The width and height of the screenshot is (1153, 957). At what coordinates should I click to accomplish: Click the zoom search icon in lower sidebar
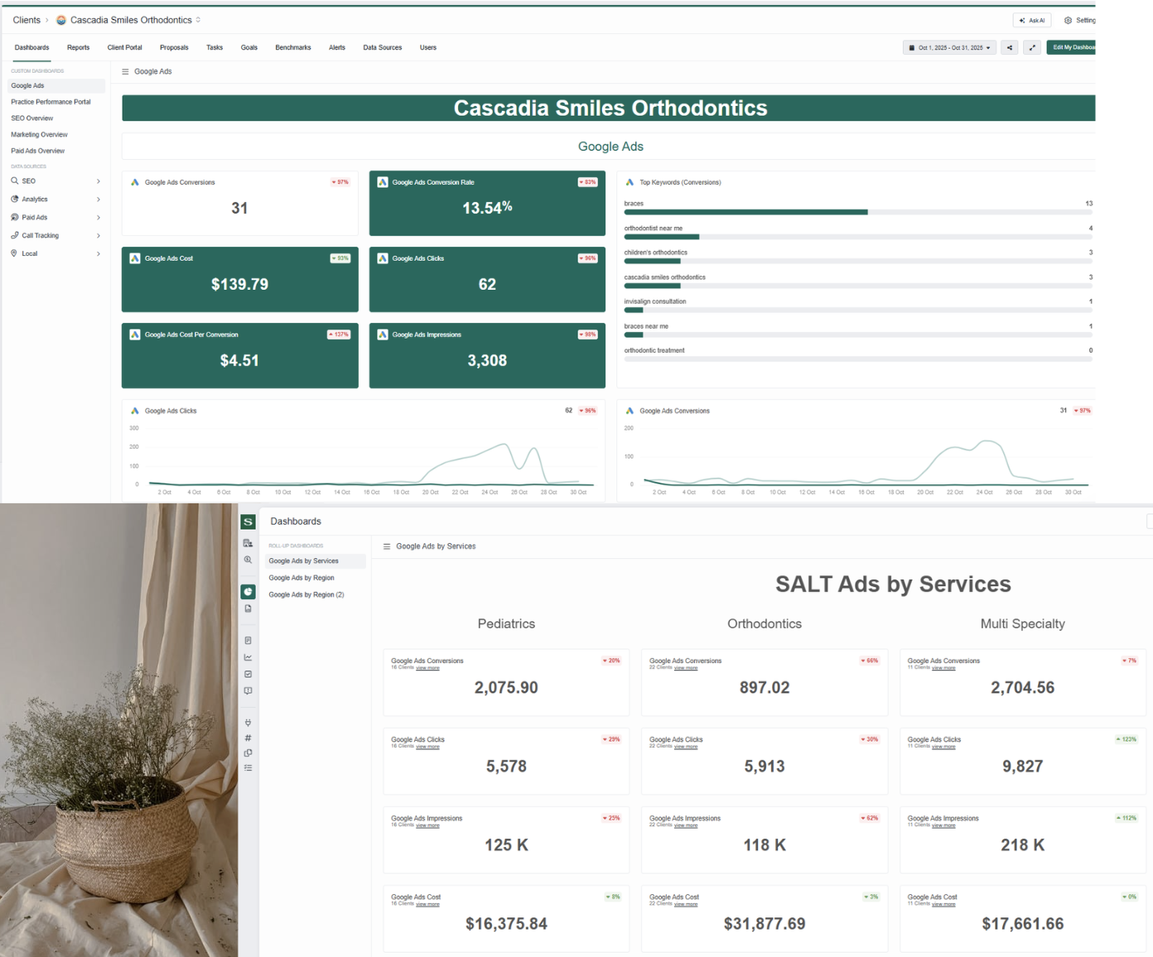pos(248,560)
